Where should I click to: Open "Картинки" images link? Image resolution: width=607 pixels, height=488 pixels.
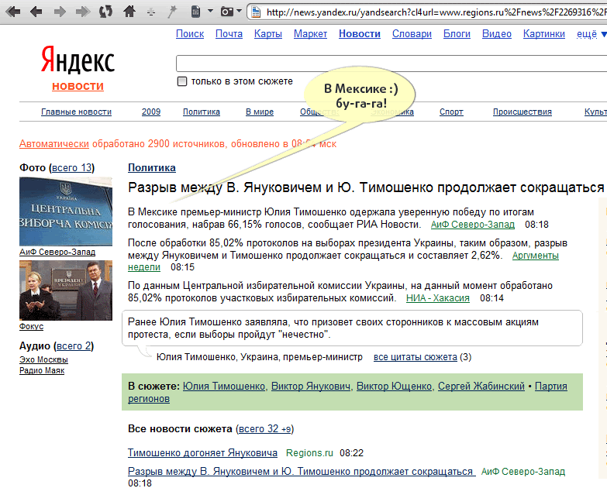[x=544, y=34]
